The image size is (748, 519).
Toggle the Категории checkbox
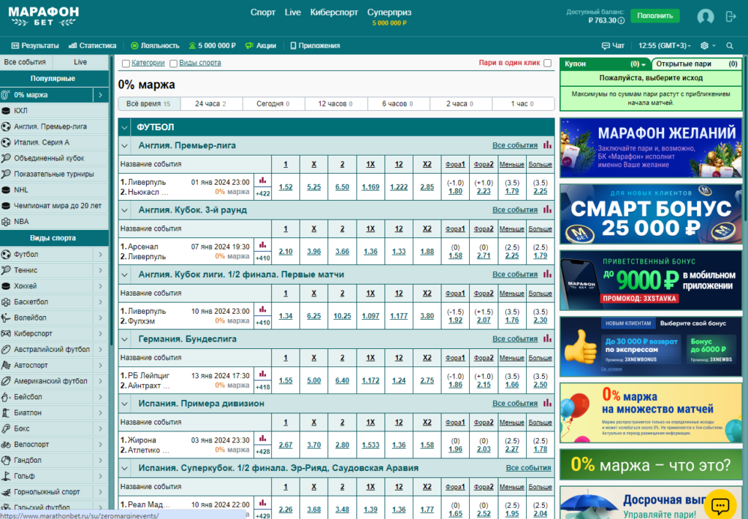point(126,64)
